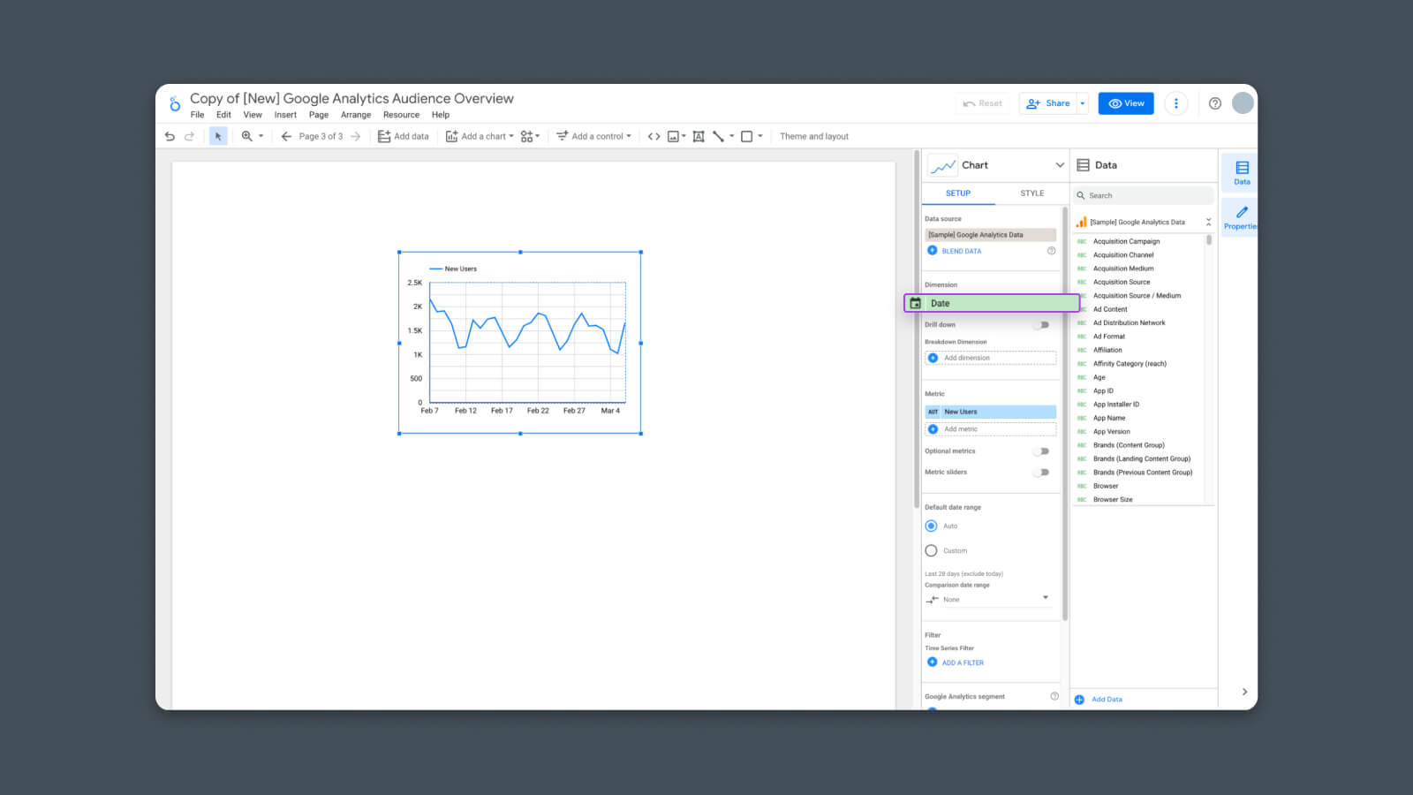Screen dimensions: 1413x795
Task: Insert an image using the image icon
Action: tap(674, 136)
